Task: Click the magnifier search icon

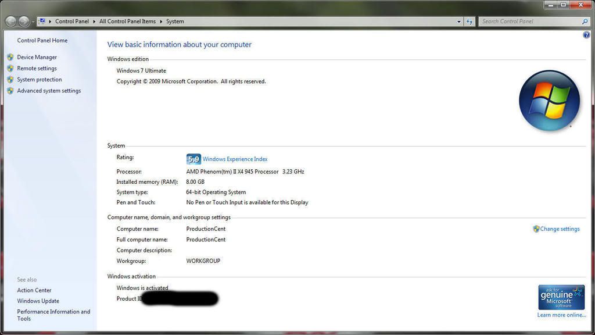Action: (x=585, y=22)
